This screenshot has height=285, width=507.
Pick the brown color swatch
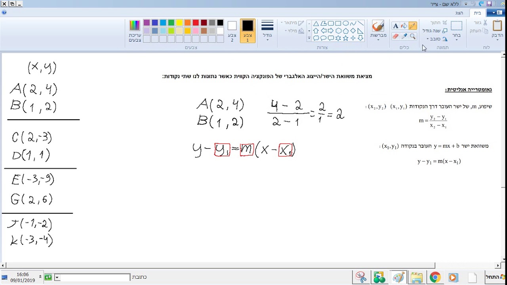click(204, 31)
